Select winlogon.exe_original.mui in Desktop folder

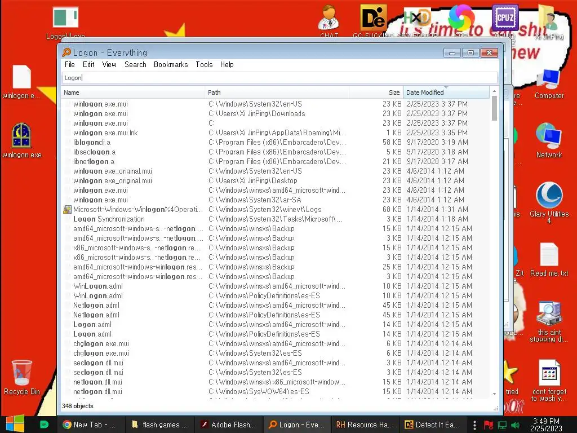click(276, 181)
